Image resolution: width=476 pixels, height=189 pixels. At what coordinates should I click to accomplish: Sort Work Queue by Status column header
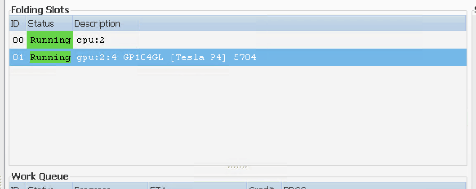click(x=49, y=186)
